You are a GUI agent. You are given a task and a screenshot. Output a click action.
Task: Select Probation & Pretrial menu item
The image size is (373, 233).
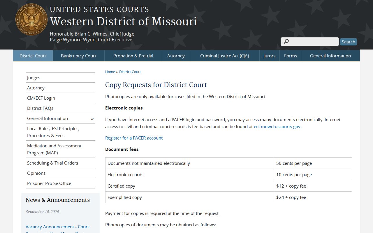tap(133, 56)
